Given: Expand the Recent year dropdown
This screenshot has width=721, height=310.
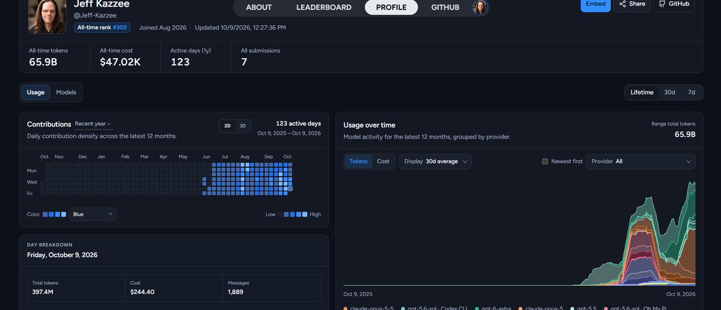Looking at the screenshot, I should (93, 124).
